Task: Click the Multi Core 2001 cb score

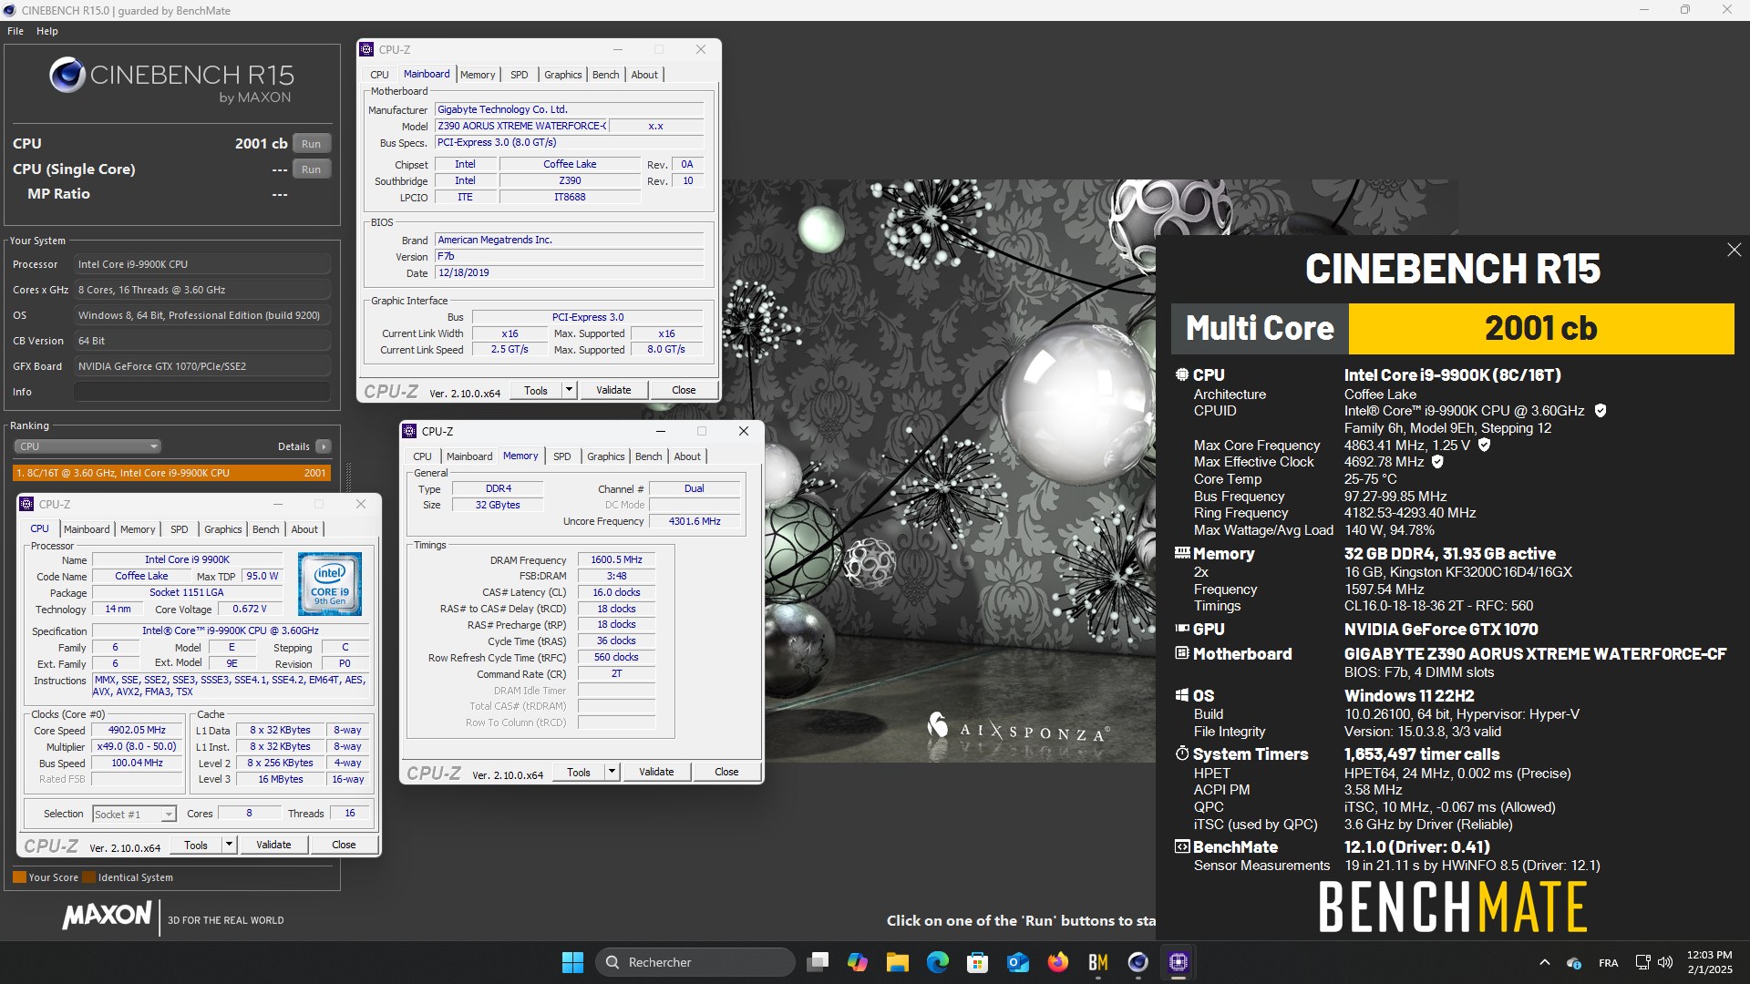Action: 1541,328
